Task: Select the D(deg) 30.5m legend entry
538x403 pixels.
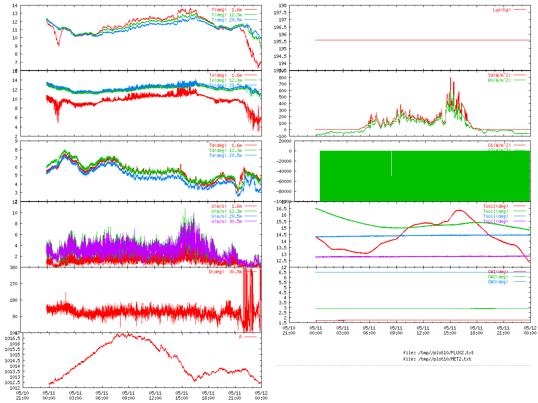Action: pos(225,272)
